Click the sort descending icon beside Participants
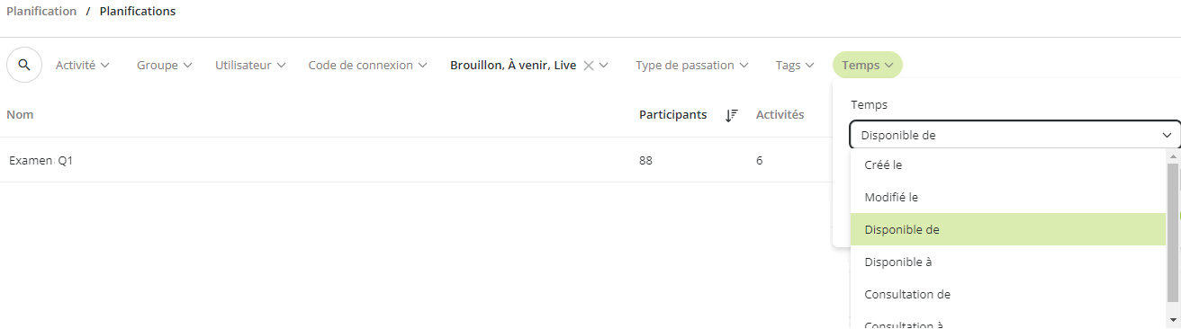This screenshot has height=329, width=1181. tap(732, 115)
